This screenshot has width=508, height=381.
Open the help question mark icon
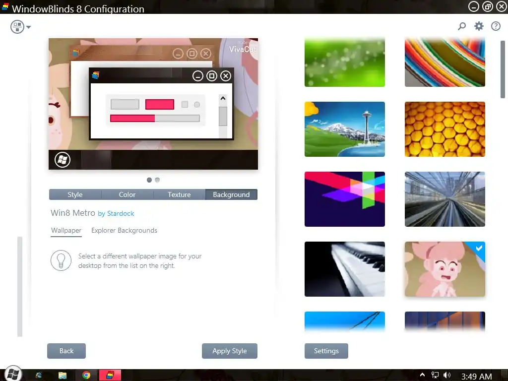click(496, 26)
